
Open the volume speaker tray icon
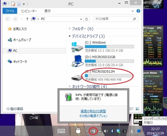[x=106, y=131]
